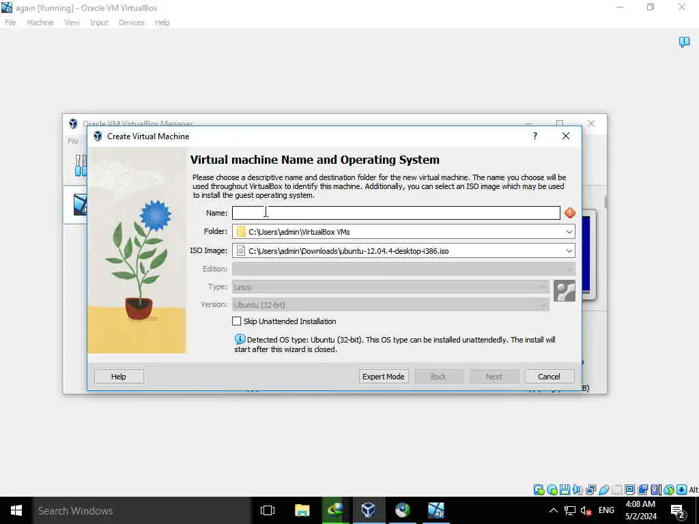This screenshot has width=699, height=524.
Task: Expand the ISO Image dropdown
Action: point(569,251)
